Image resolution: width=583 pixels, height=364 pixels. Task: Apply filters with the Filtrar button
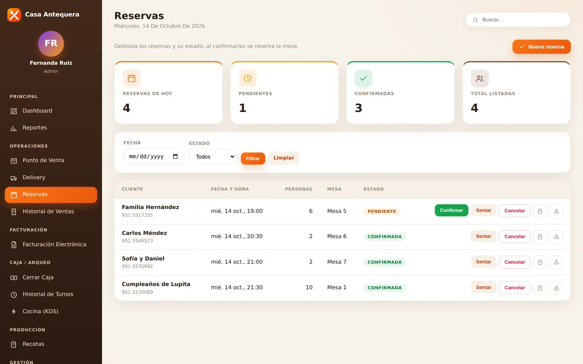(x=253, y=158)
